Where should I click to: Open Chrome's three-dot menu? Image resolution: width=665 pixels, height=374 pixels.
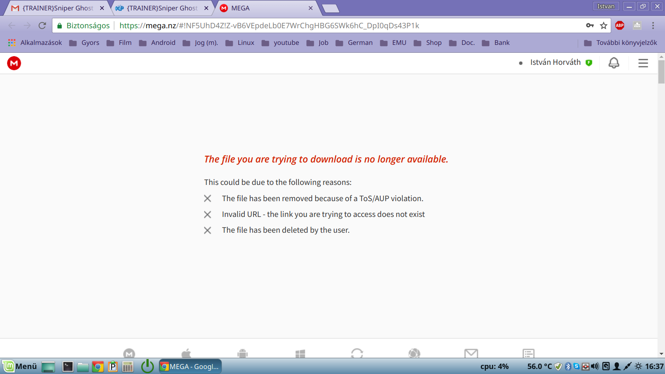pos(653,26)
